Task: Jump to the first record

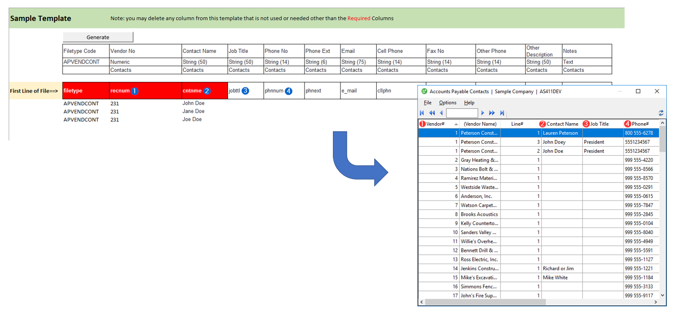Action: pyautogui.click(x=422, y=113)
